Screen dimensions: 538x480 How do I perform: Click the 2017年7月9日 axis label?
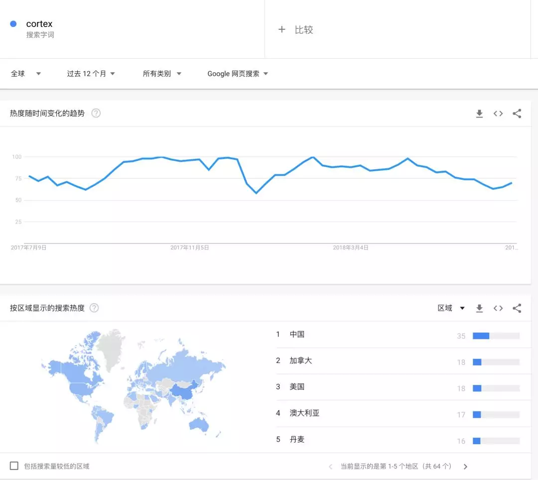(x=28, y=247)
